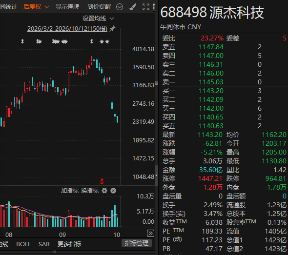Click 委比 value 23.27%
Screen dimensions: 288x255
click(212, 38)
